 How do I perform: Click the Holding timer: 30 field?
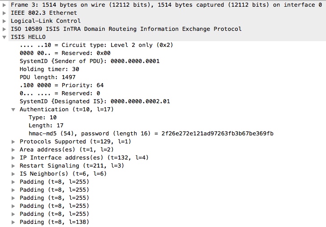(49, 69)
